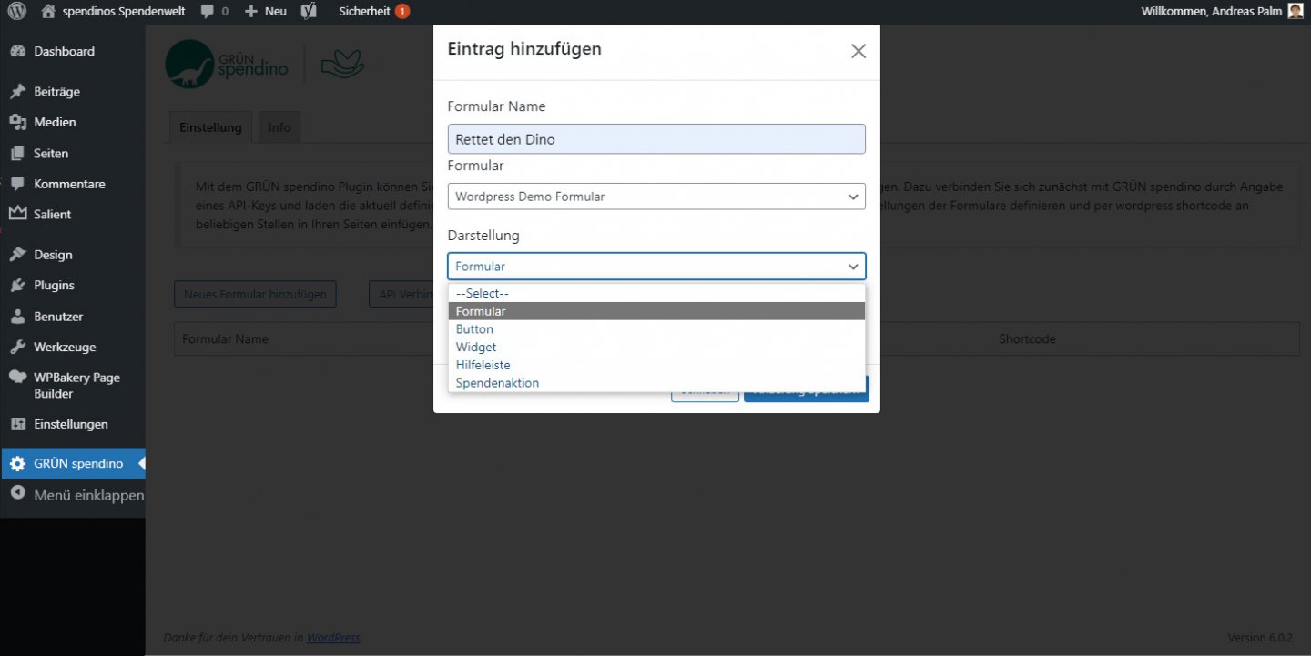Follow the WordPress link in footer
The image size is (1311, 656).
coord(333,638)
